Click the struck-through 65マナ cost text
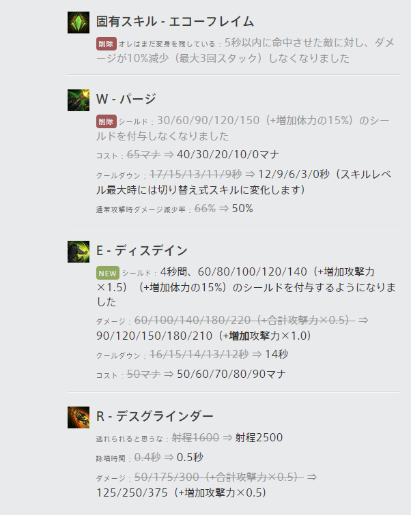The width and height of the screenshot is (411, 515). point(143,154)
